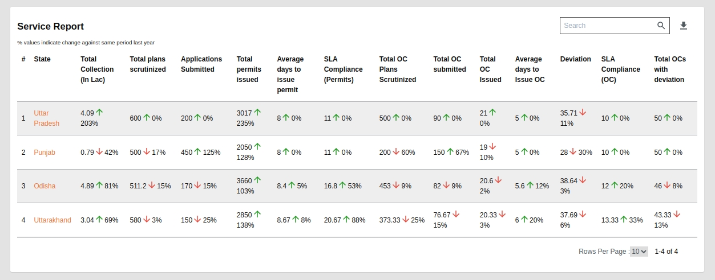This screenshot has width=715, height=280.
Task: Open the Odisha state link
Action: 45,186
